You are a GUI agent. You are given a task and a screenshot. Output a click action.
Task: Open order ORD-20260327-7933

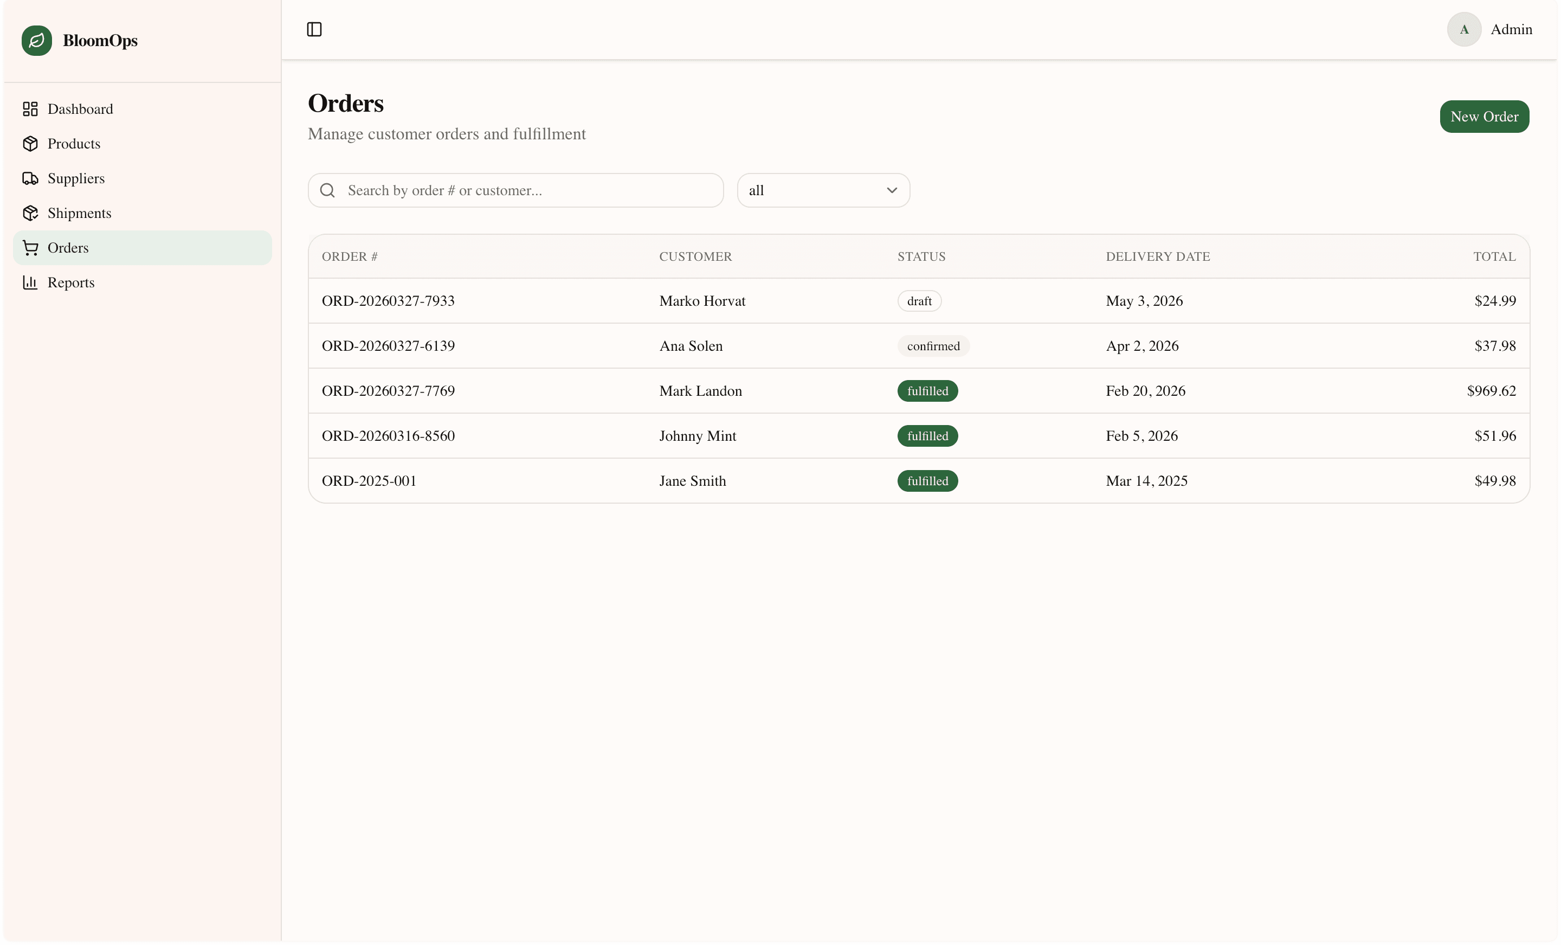click(388, 301)
